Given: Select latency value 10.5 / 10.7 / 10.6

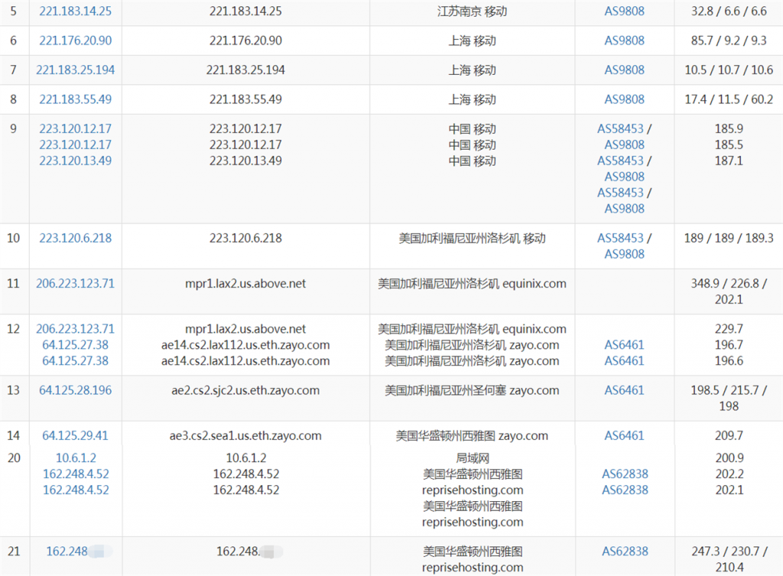Looking at the screenshot, I should (x=729, y=70).
